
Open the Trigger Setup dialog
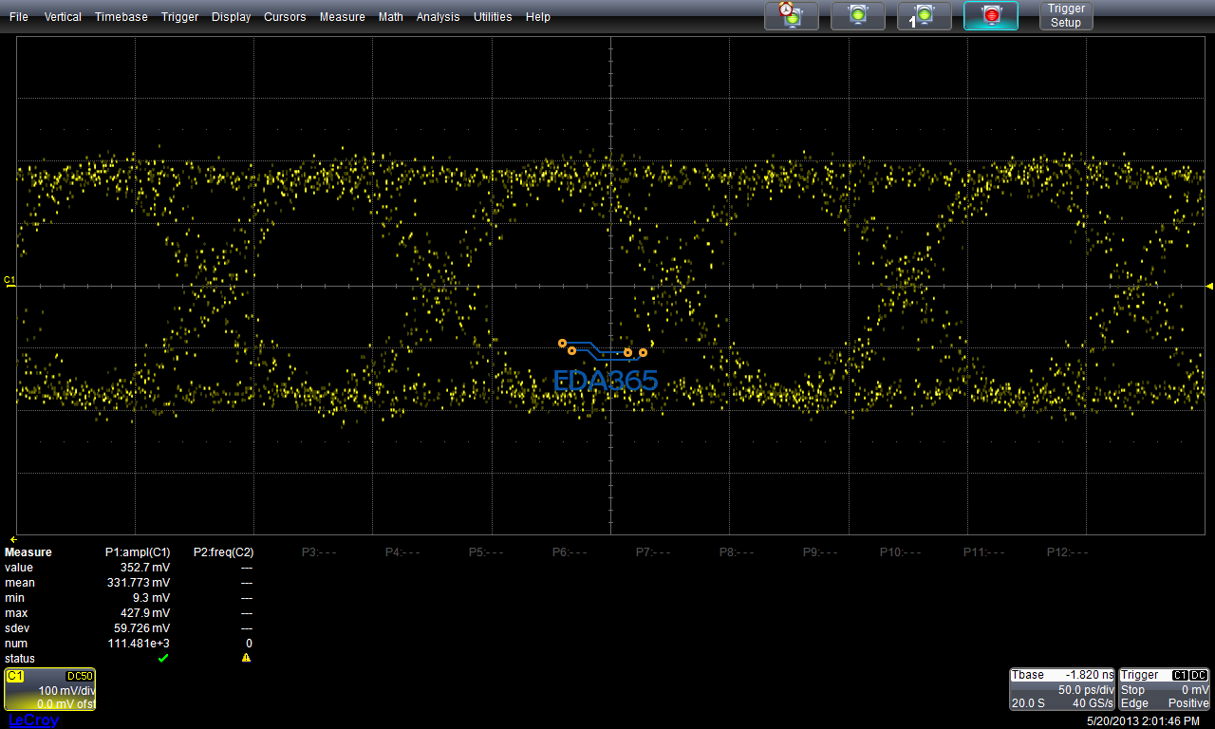1065,15
